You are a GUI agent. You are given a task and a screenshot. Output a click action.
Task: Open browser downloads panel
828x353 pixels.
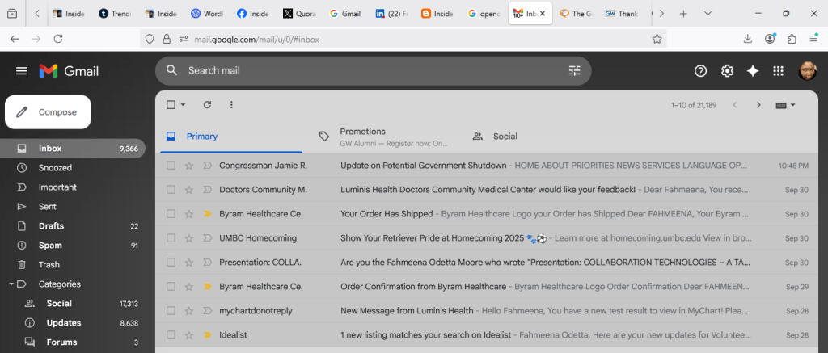[748, 39]
